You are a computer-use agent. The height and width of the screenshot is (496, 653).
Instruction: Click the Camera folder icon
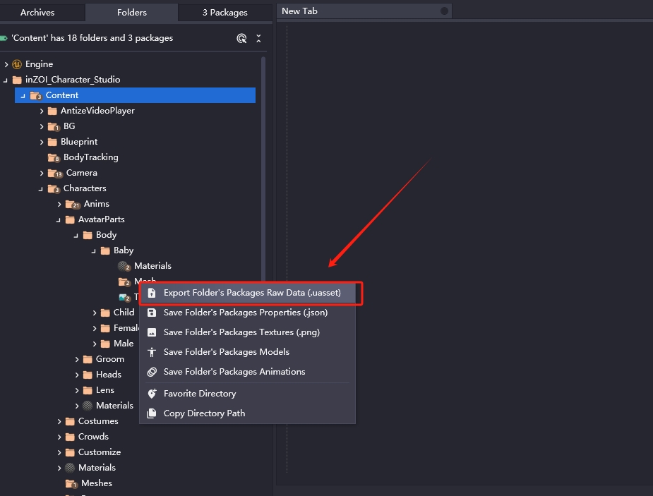pyautogui.click(x=54, y=173)
